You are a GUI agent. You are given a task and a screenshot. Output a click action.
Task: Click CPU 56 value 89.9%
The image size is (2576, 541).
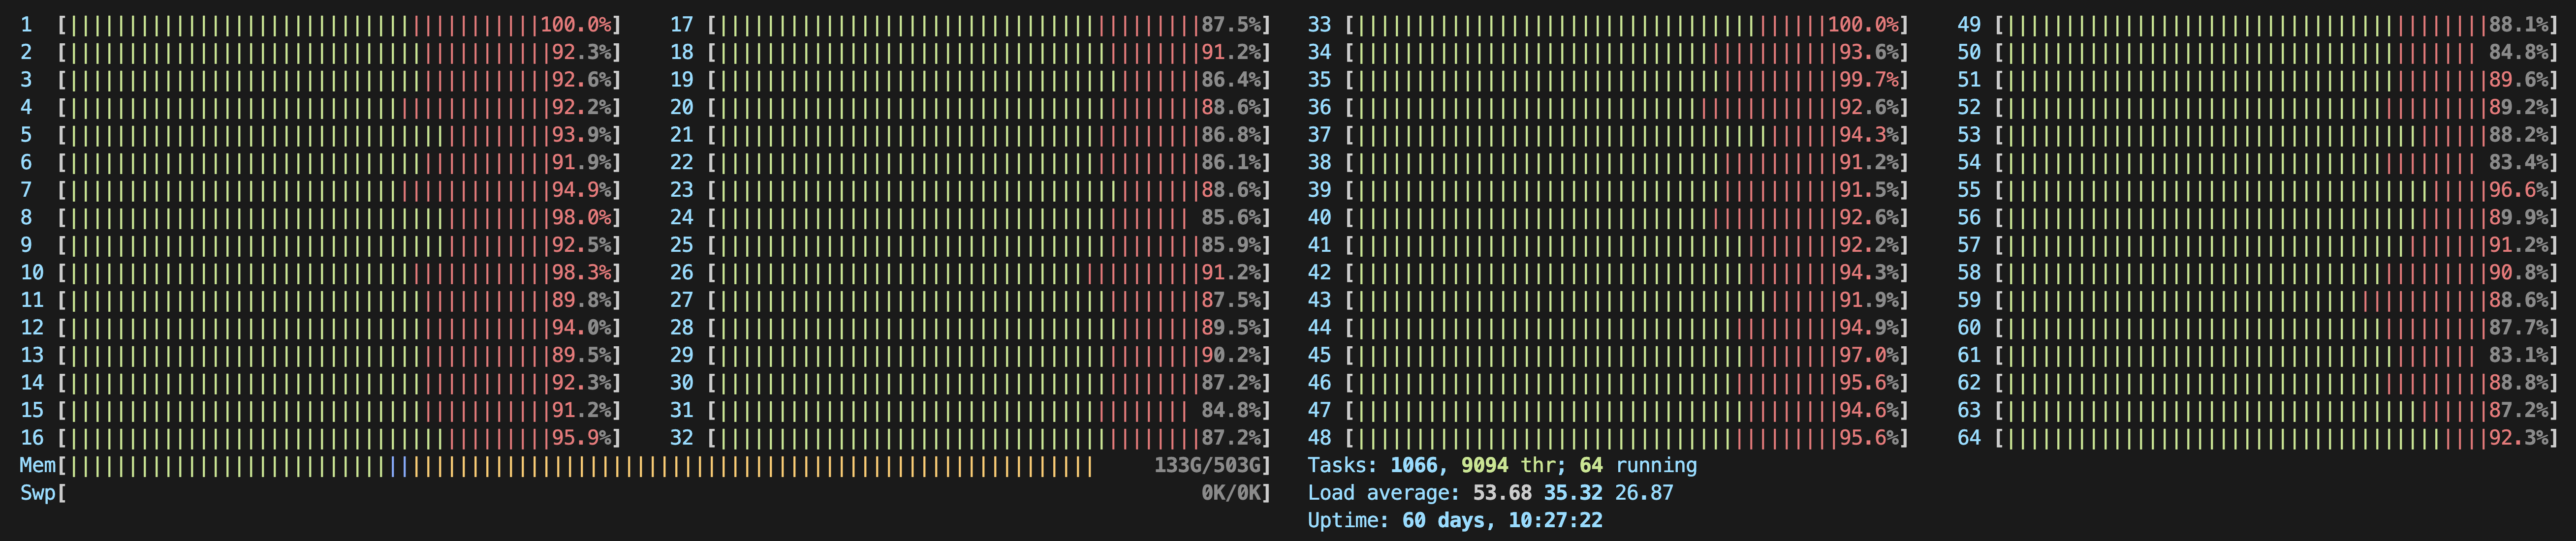pyautogui.click(x=2519, y=217)
